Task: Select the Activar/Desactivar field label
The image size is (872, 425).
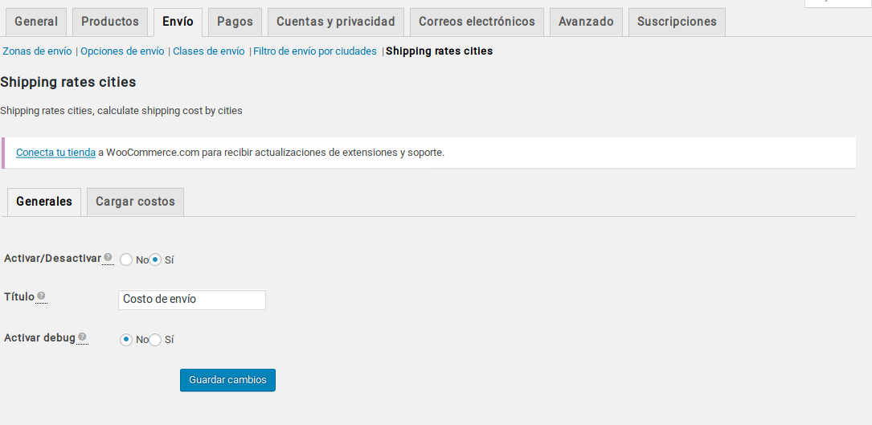Action: point(52,258)
